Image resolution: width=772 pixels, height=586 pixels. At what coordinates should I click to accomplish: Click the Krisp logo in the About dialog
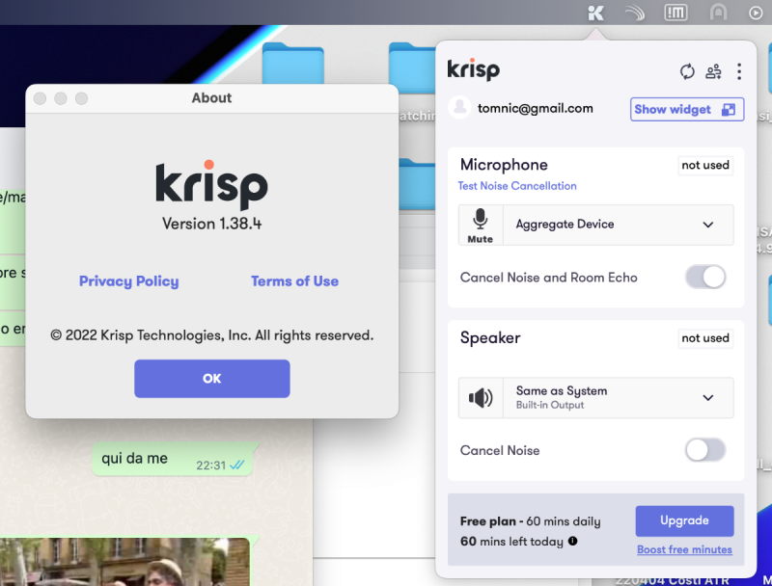212,185
